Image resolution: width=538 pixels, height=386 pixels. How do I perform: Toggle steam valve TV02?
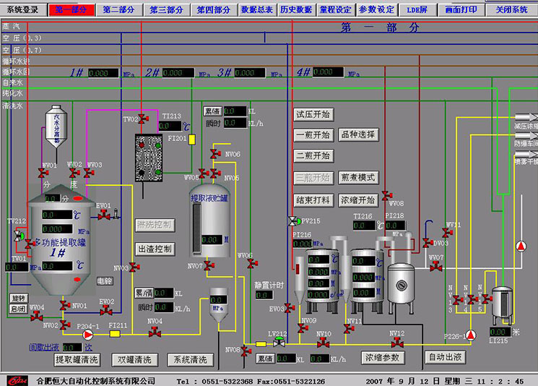click(x=142, y=119)
